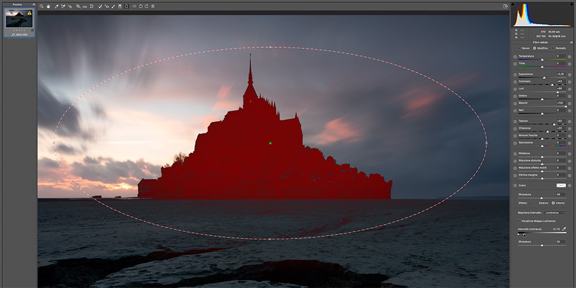Select the Graduated Filter tool

click(x=120, y=6)
